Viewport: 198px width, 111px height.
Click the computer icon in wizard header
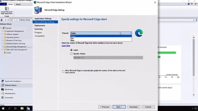point(38,10)
